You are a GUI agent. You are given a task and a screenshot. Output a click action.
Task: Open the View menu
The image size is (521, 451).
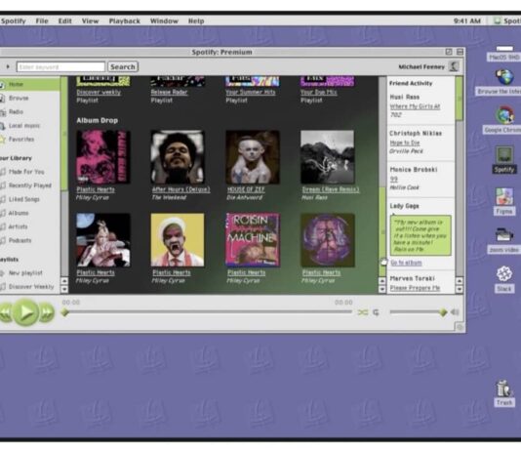pos(90,20)
